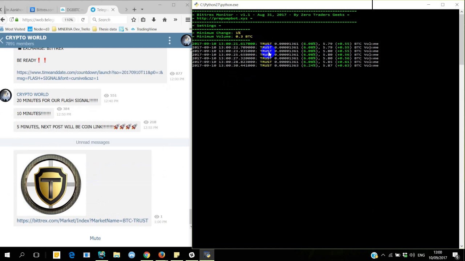
Task: Go back using Telegram's back chevron
Action: 2,41
